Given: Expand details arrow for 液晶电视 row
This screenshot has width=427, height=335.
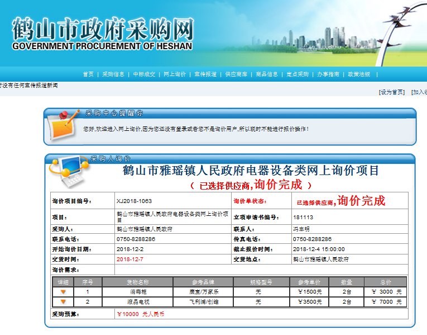Looking at the screenshot, I should coord(63,302).
